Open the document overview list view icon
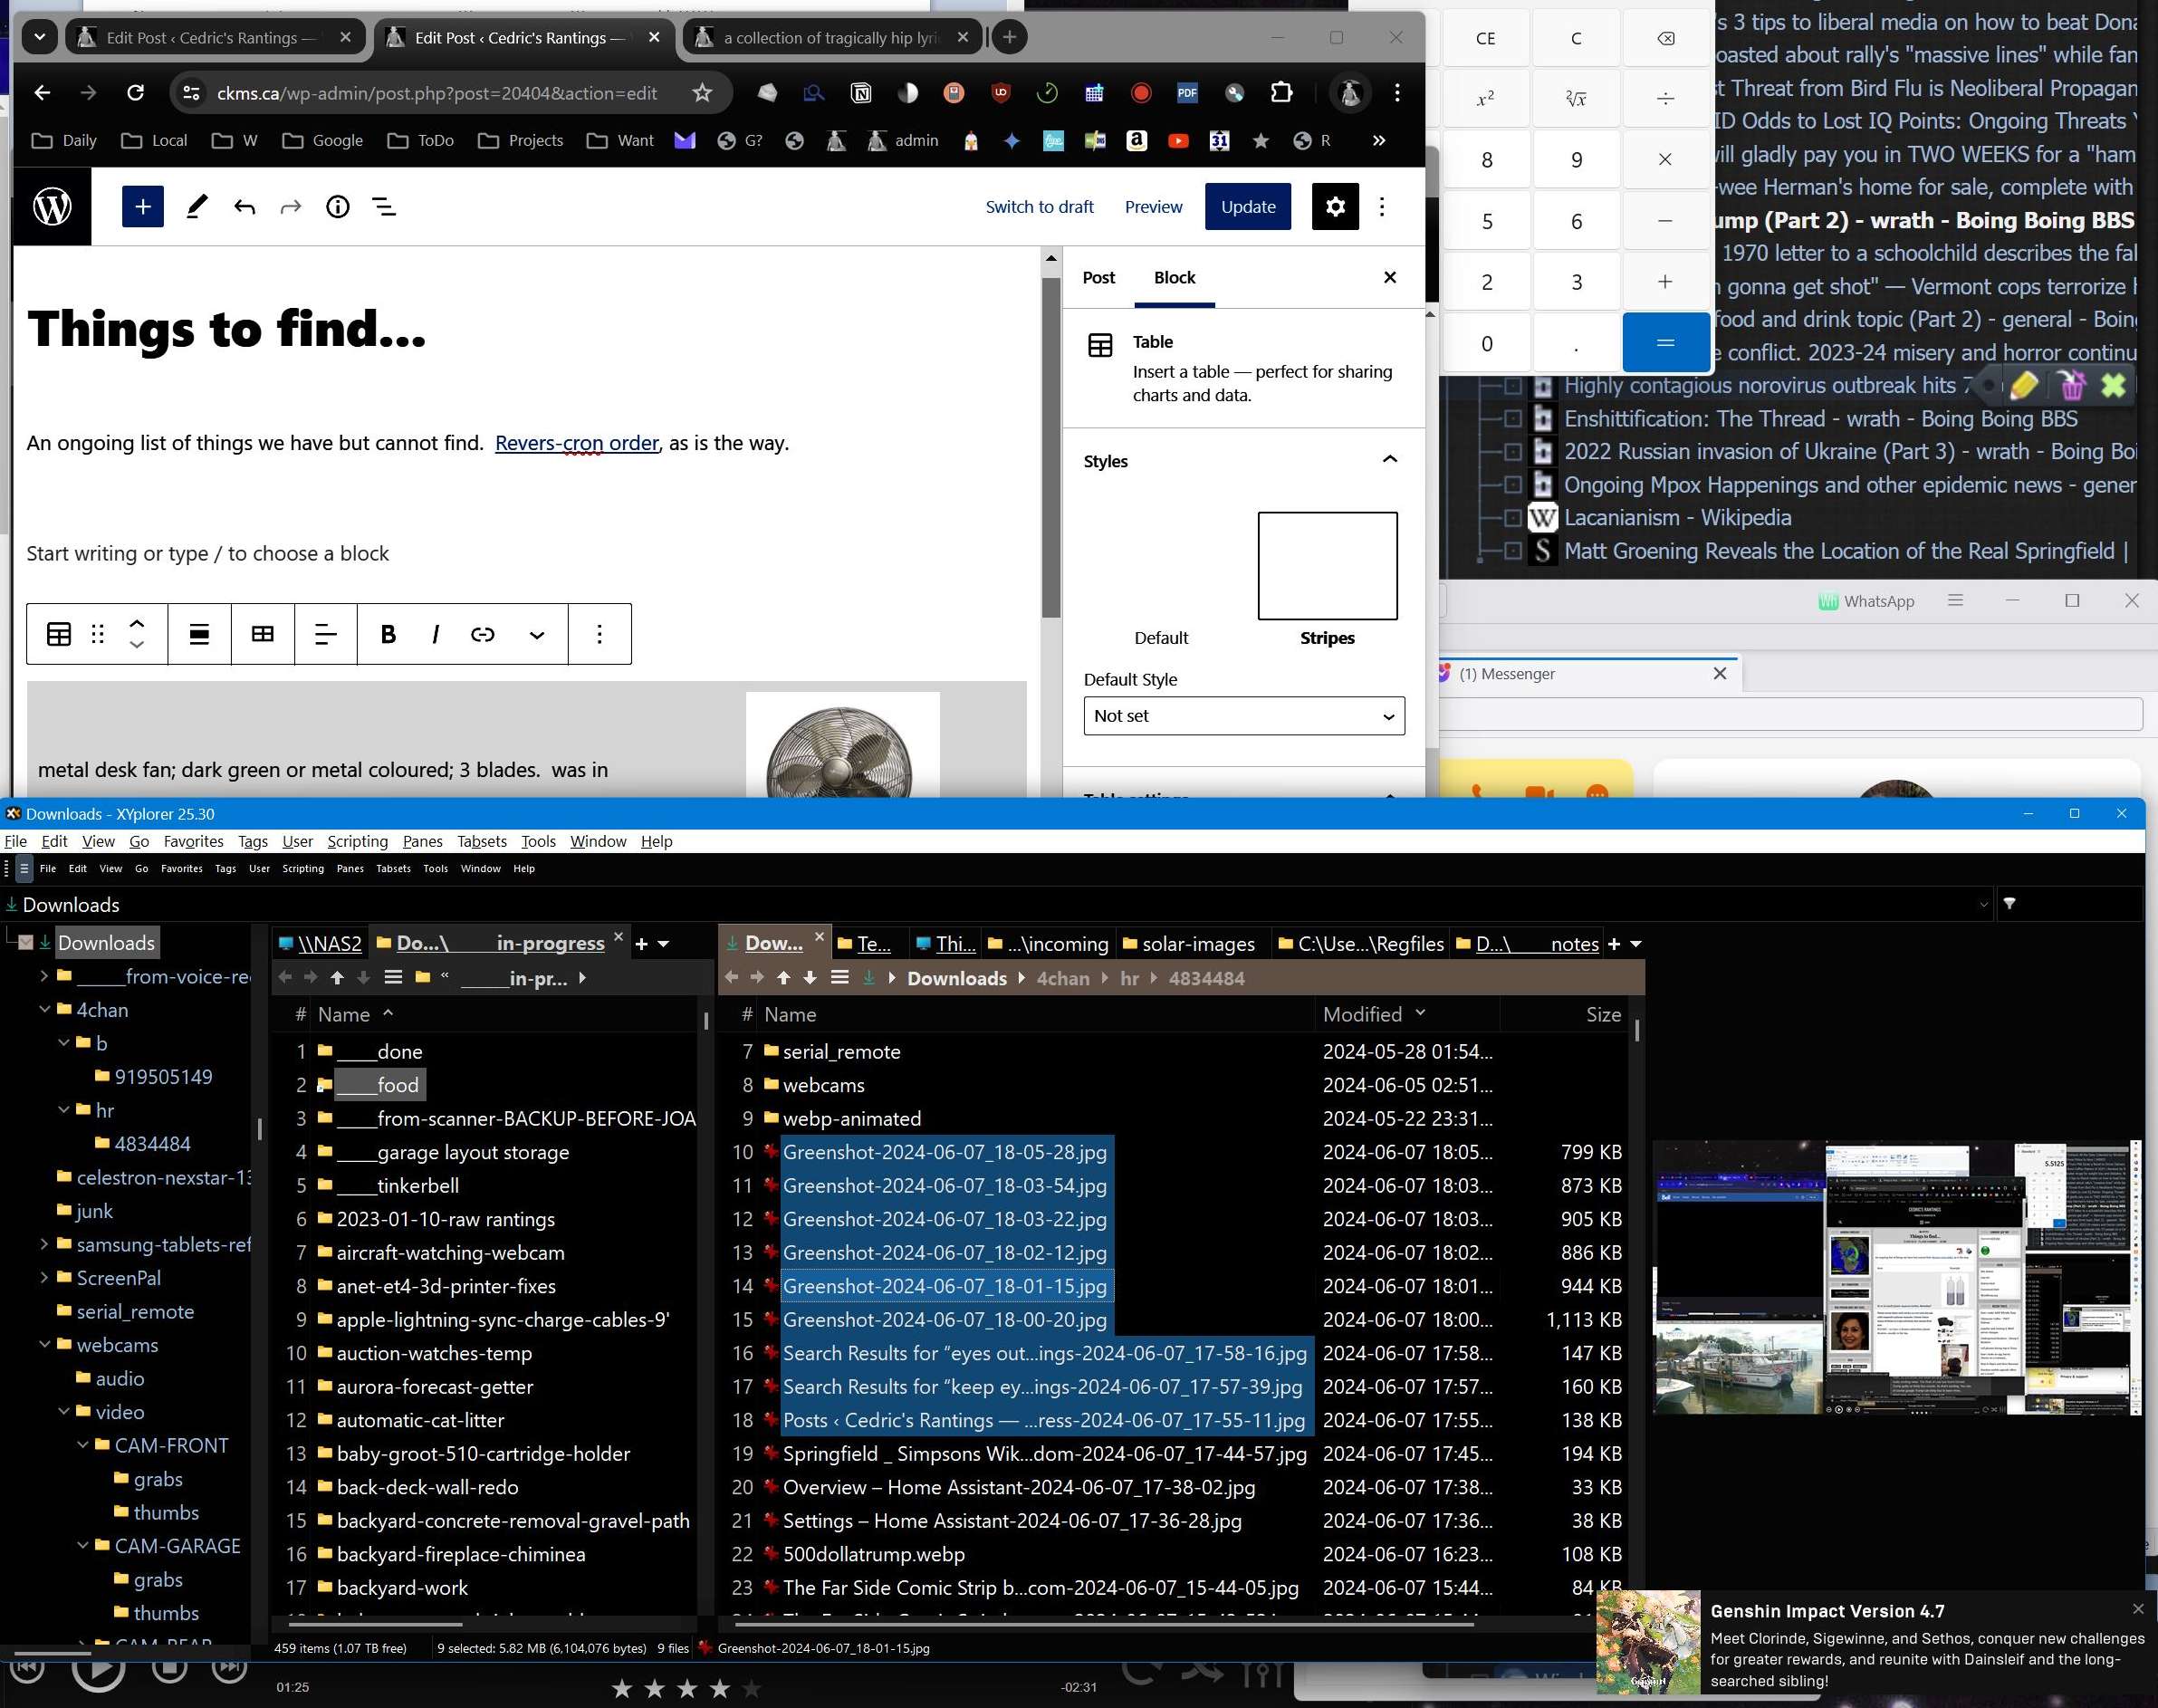Screen dimensions: 2158x1708 [384, 207]
